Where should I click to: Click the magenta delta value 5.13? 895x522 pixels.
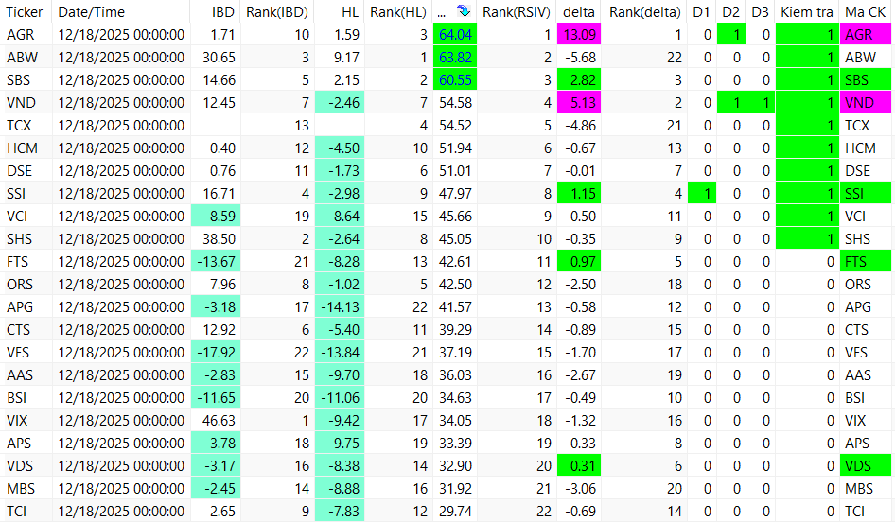tap(579, 103)
